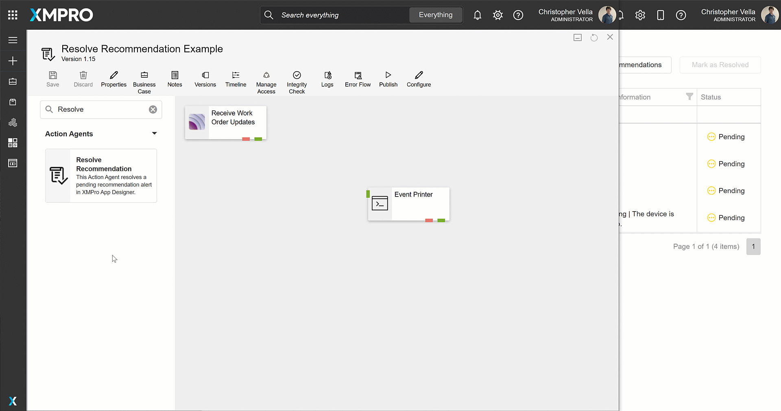The image size is (781, 411).
Task: Clear the Resolve search text
Action: 153,109
